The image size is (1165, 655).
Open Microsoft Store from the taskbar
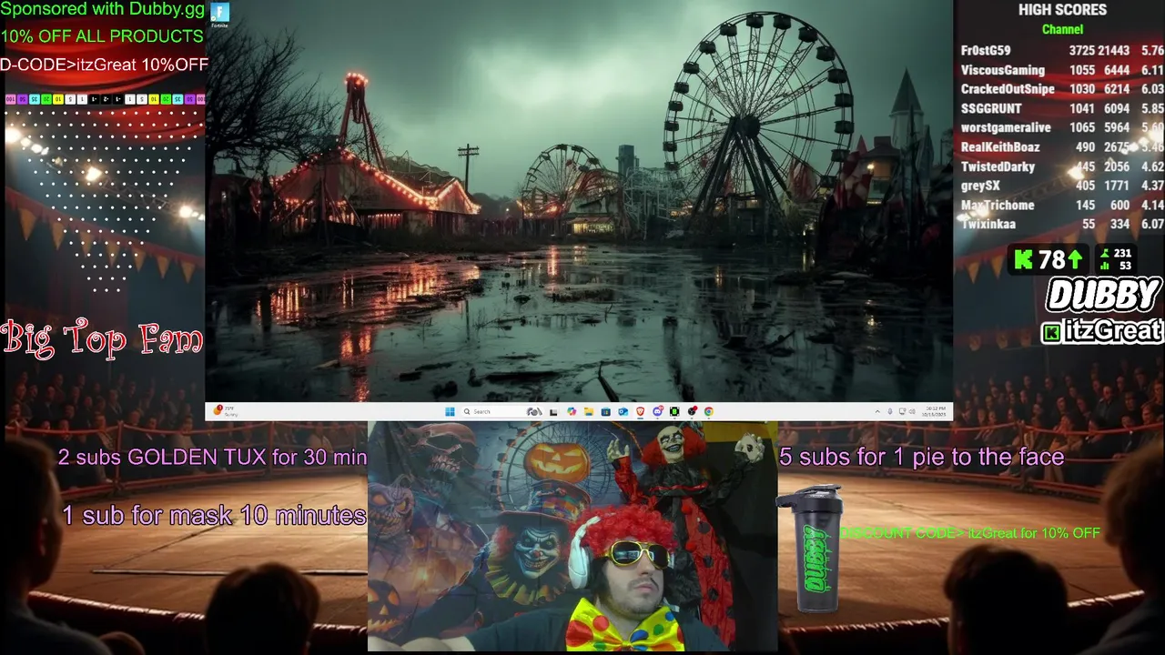[x=605, y=411]
